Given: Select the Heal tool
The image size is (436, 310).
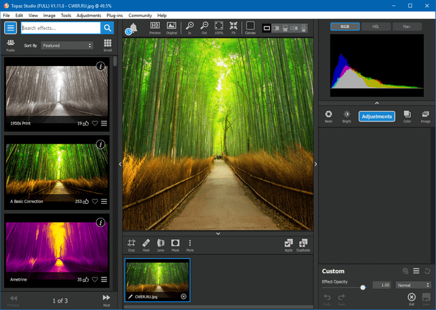Looking at the screenshot, I should [x=146, y=244].
